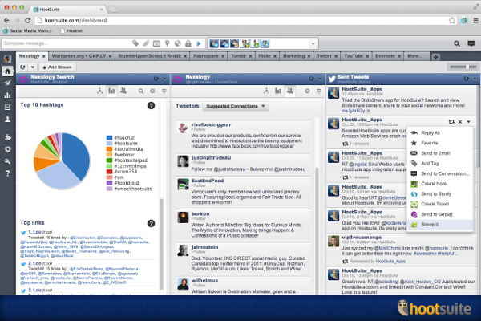Image resolution: width=481 pixels, height=321 pixels.
Task: Open the conversations speech bubble icon
Action: (471, 43)
